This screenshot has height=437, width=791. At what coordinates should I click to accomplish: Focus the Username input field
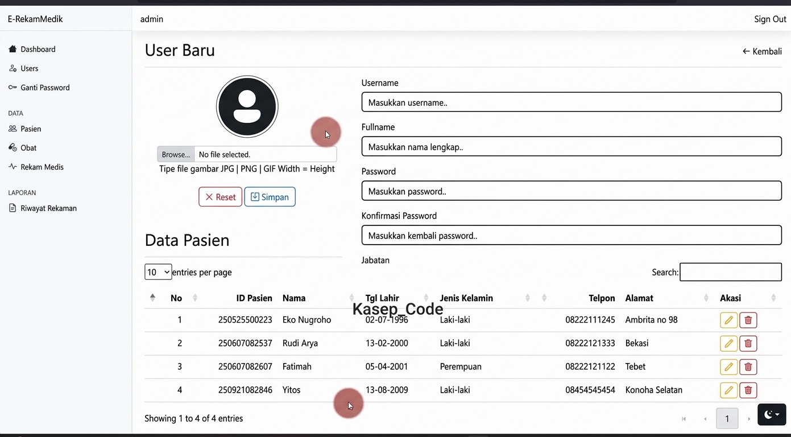point(571,102)
